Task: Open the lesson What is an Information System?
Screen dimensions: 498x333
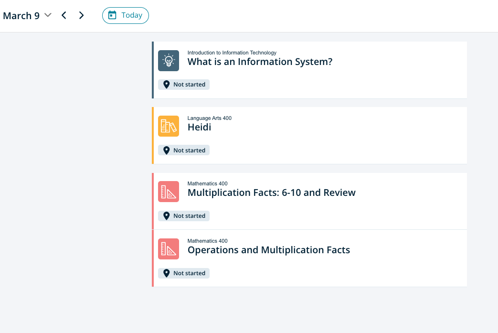Action: click(260, 62)
